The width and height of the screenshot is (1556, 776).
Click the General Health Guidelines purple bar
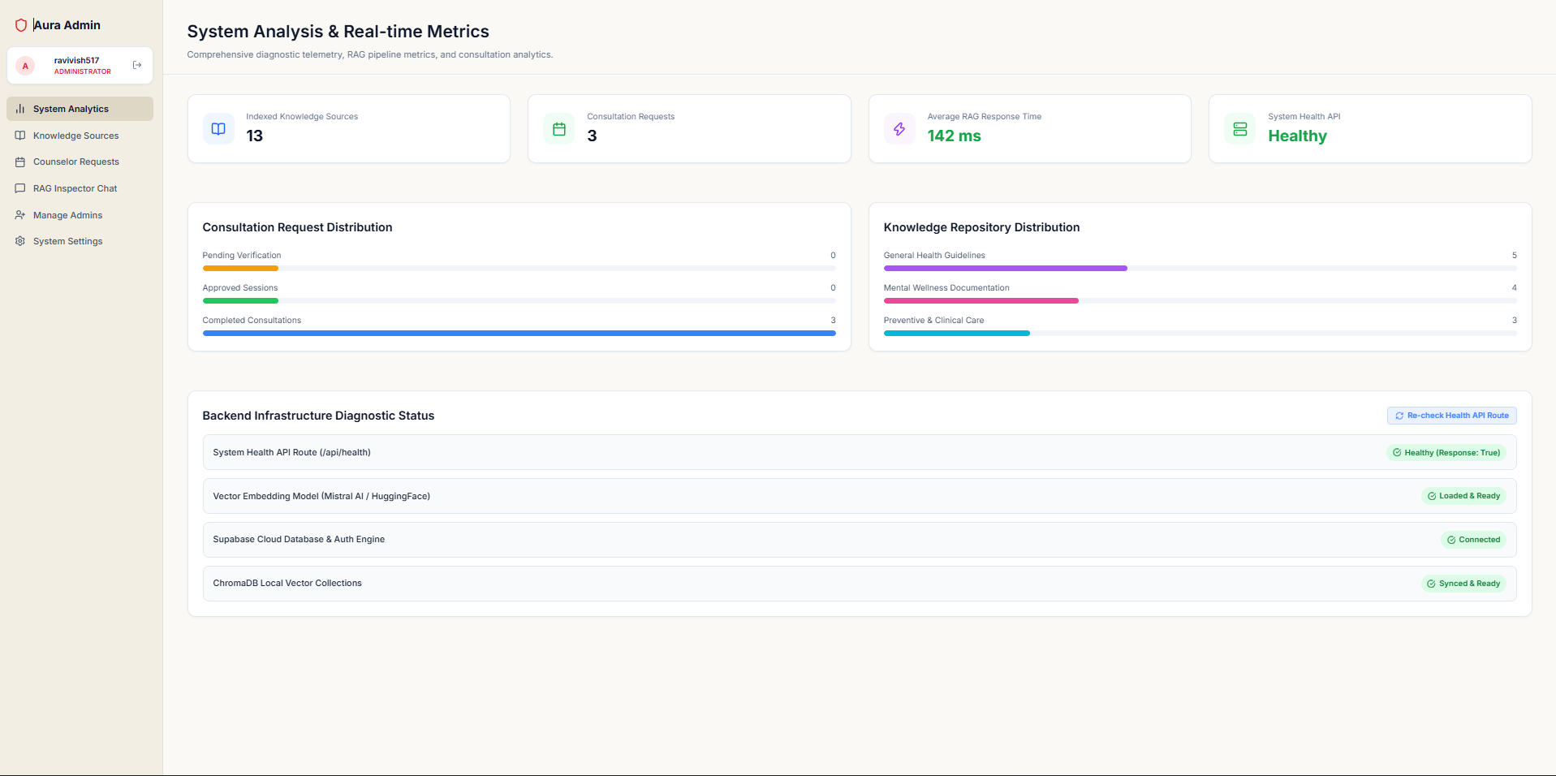[x=1005, y=268]
